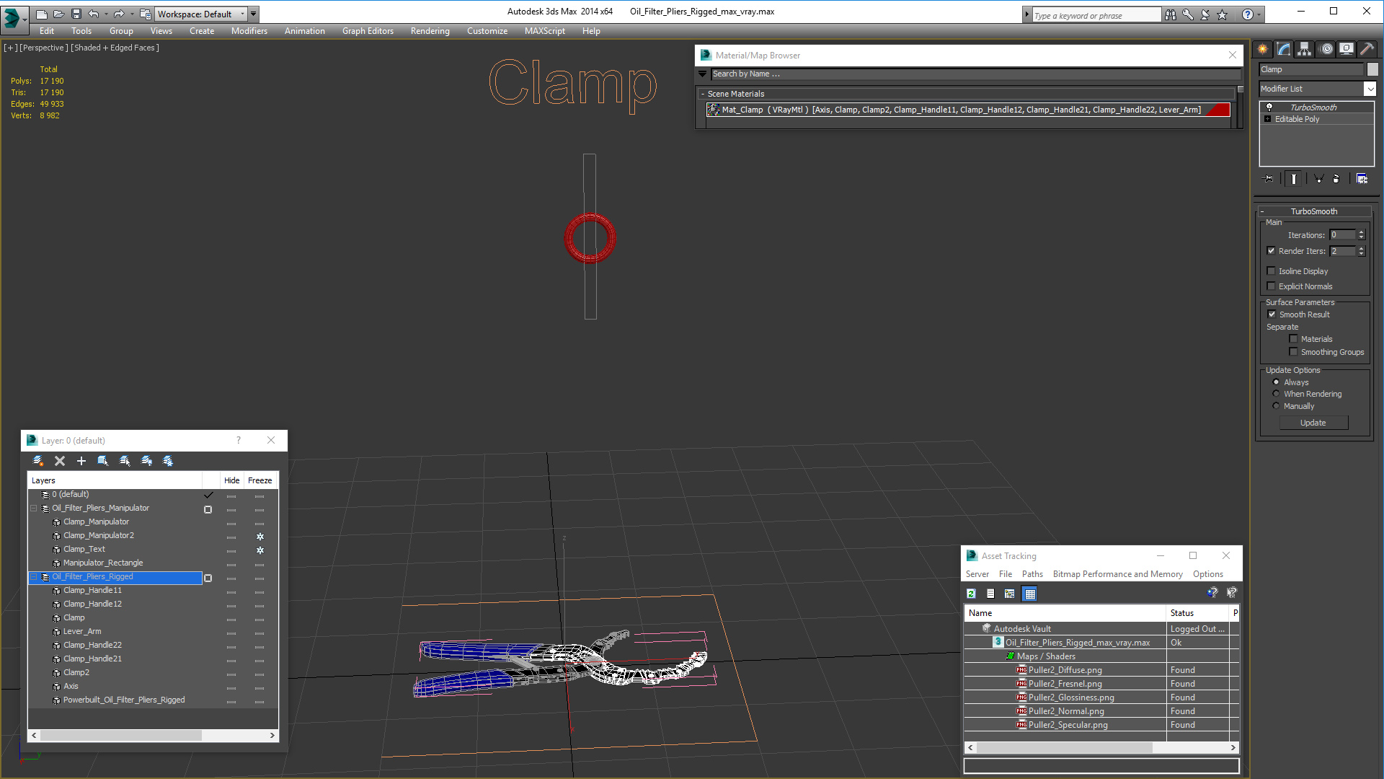Screen dimensions: 1384x779
Task: Click Remove Modifier trash icon
Action: pos(1336,179)
